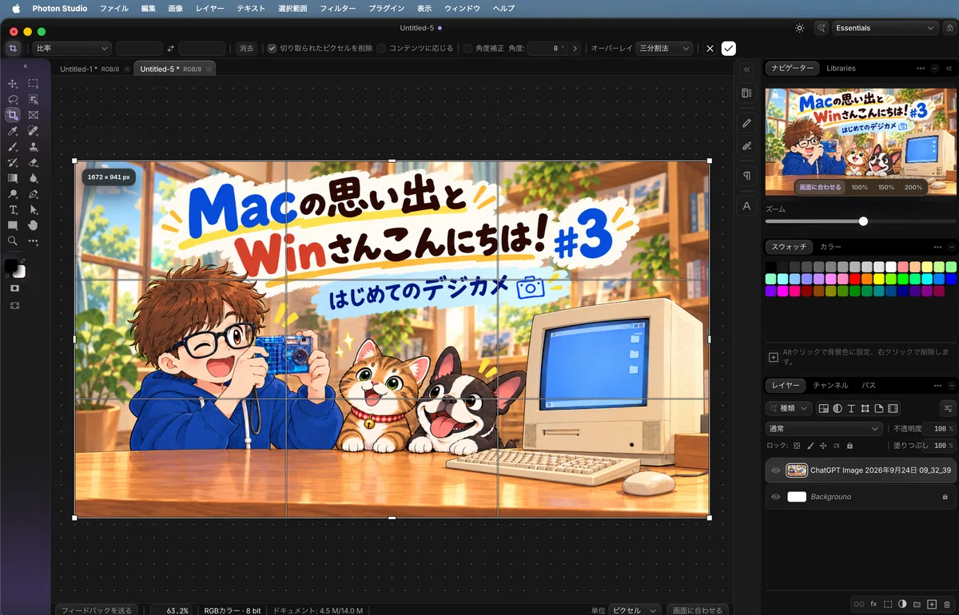Open the フィルター menu

click(338, 8)
